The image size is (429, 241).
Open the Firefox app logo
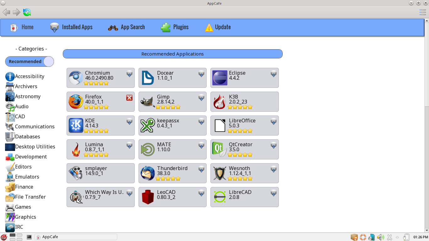(76, 102)
